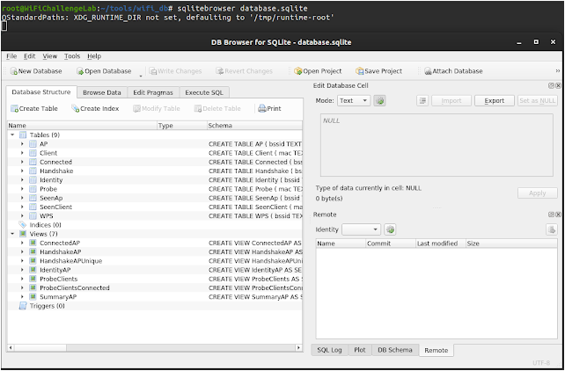Expand the Client table node

pyautogui.click(x=22, y=153)
